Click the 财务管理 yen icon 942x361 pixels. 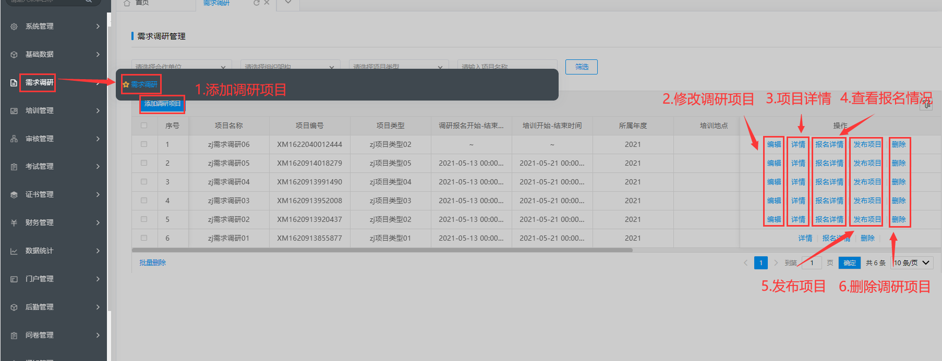pos(14,223)
